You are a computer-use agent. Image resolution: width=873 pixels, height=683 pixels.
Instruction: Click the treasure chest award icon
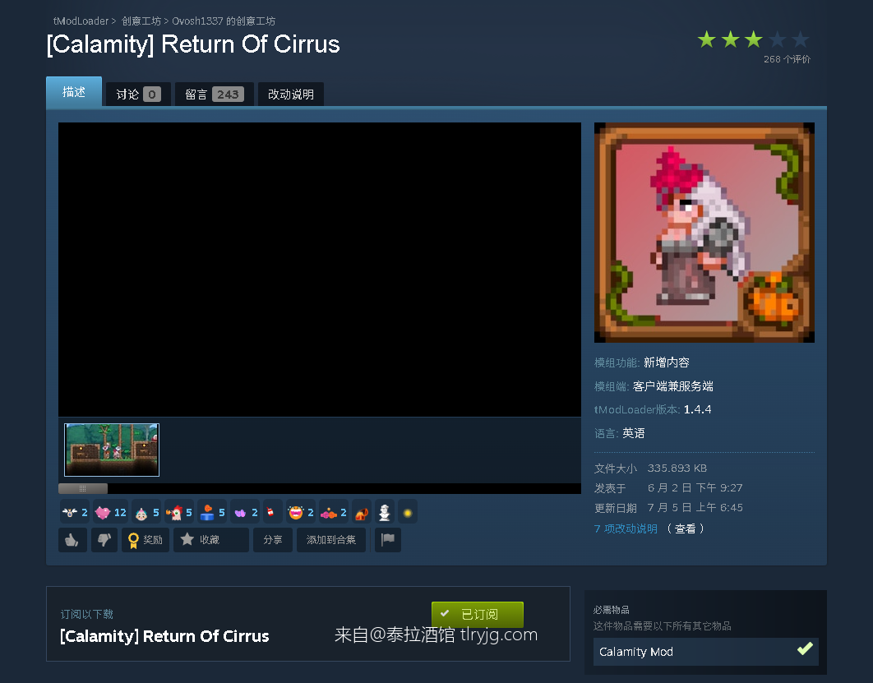(x=362, y=512)
